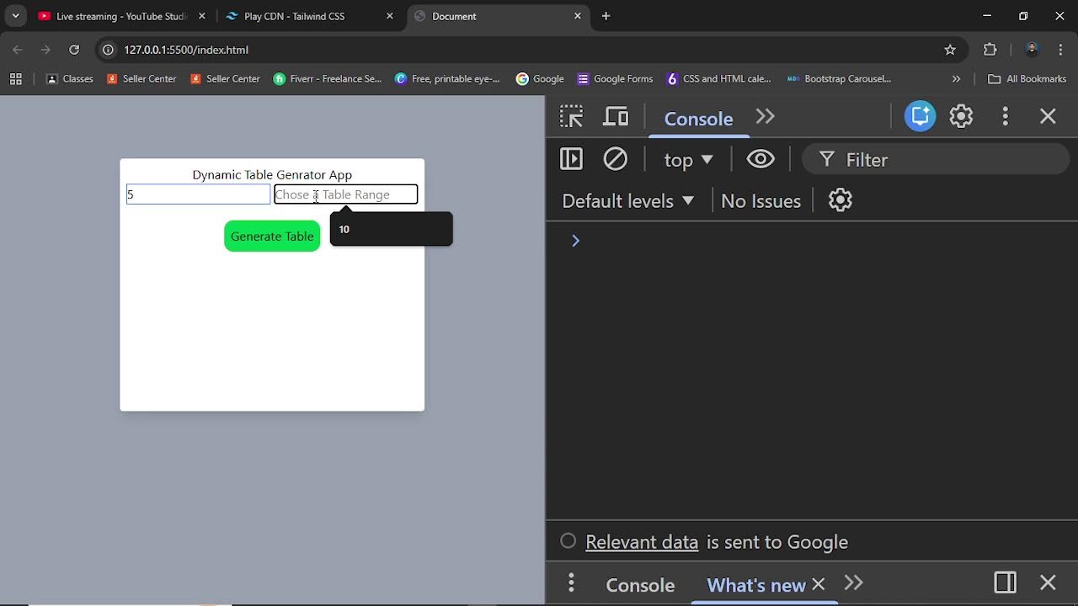Show more DevTools tabs chevron beside Console
Screen dimensions: 1078x606
[765, 117]
